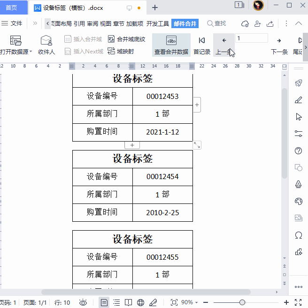The height and width of the screenshot is (308, 308).
Task: Toggle View Merged Data
Action: 171,45
